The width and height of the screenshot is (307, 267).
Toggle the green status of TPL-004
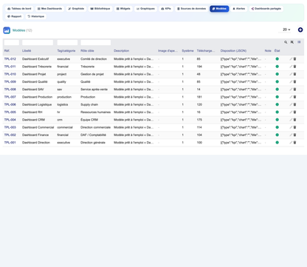point(277,120)
